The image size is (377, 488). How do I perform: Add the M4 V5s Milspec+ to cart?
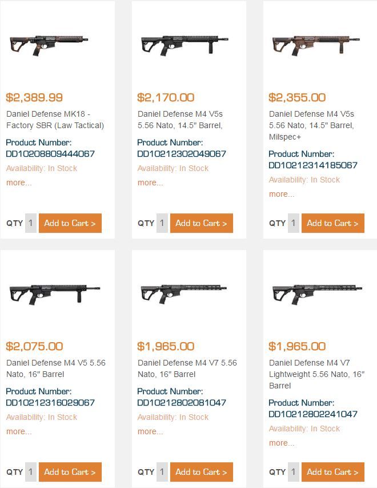(x=332, y=223)
